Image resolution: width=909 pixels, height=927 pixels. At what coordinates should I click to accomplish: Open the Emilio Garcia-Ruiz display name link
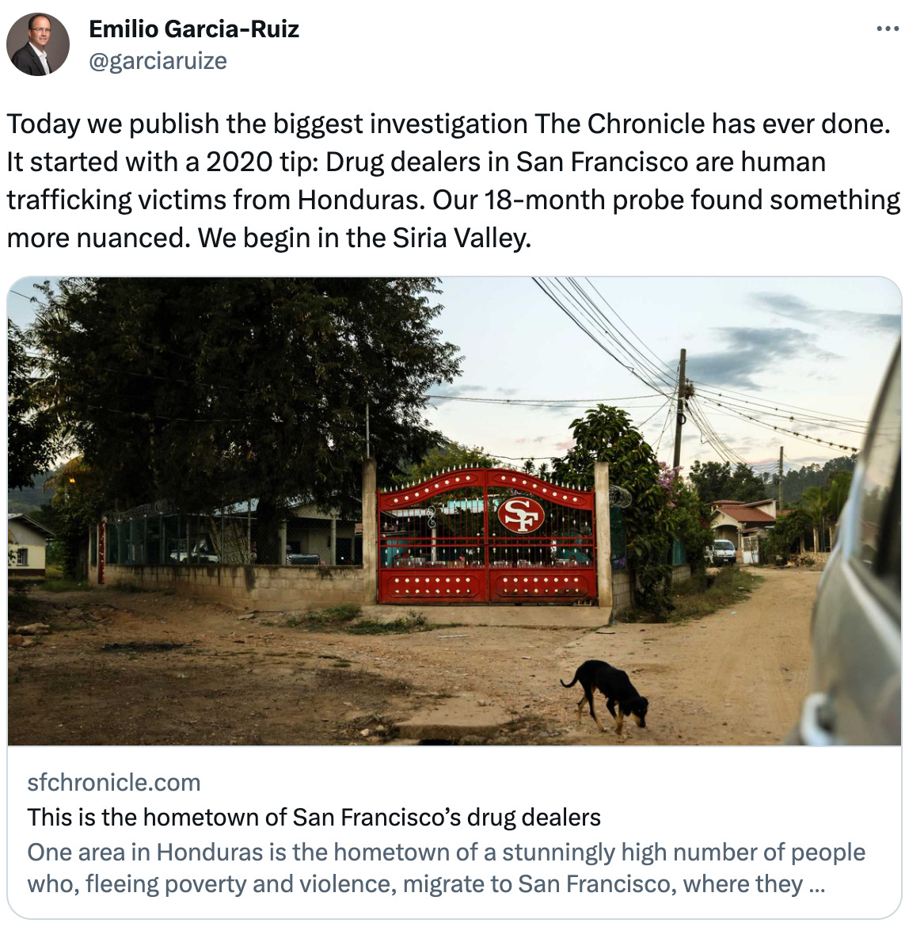(x=194, y=29)
